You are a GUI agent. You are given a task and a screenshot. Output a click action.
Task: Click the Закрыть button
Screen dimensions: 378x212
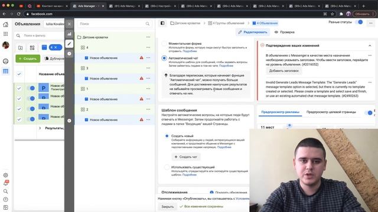coord(167,207)
